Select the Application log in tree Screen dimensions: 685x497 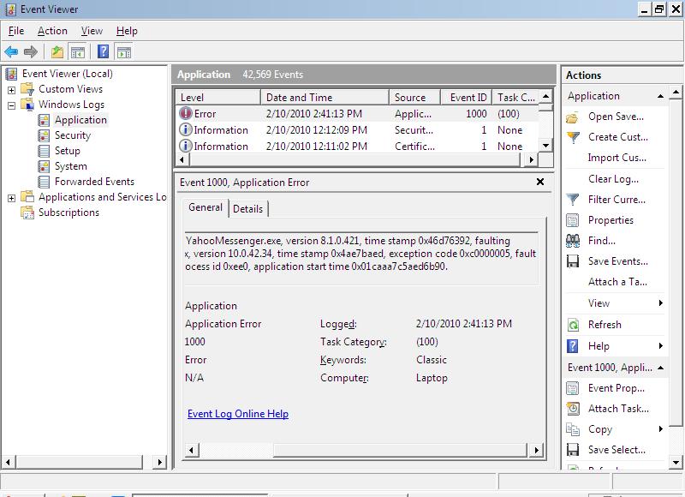coord(80,120)
